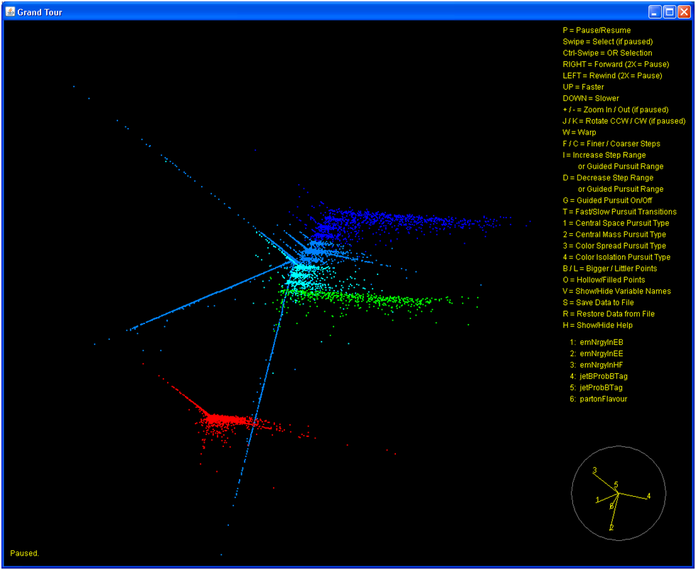
Task: Click axis label 1 in projection circle
Action: pyautogui.click(x=598, y=500)
